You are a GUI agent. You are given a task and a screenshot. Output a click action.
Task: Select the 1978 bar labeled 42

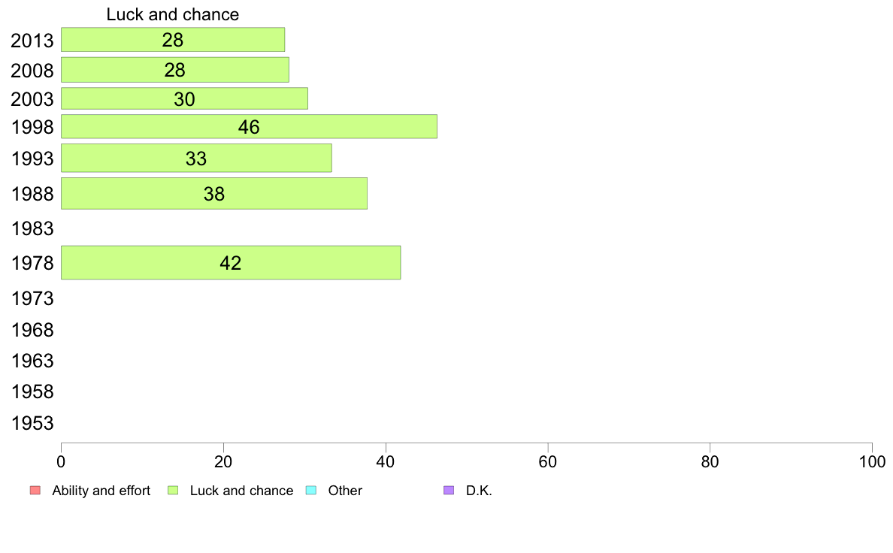coord(231,262)
